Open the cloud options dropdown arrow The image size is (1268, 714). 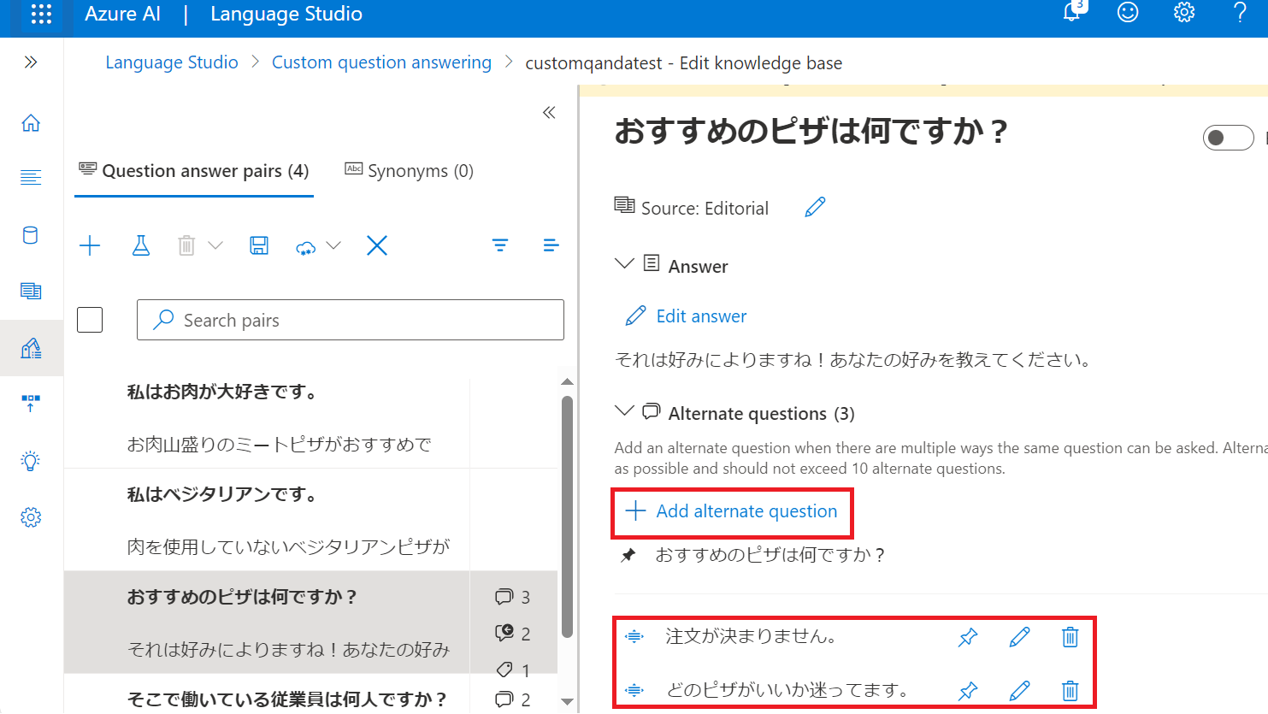pos(333,246)
